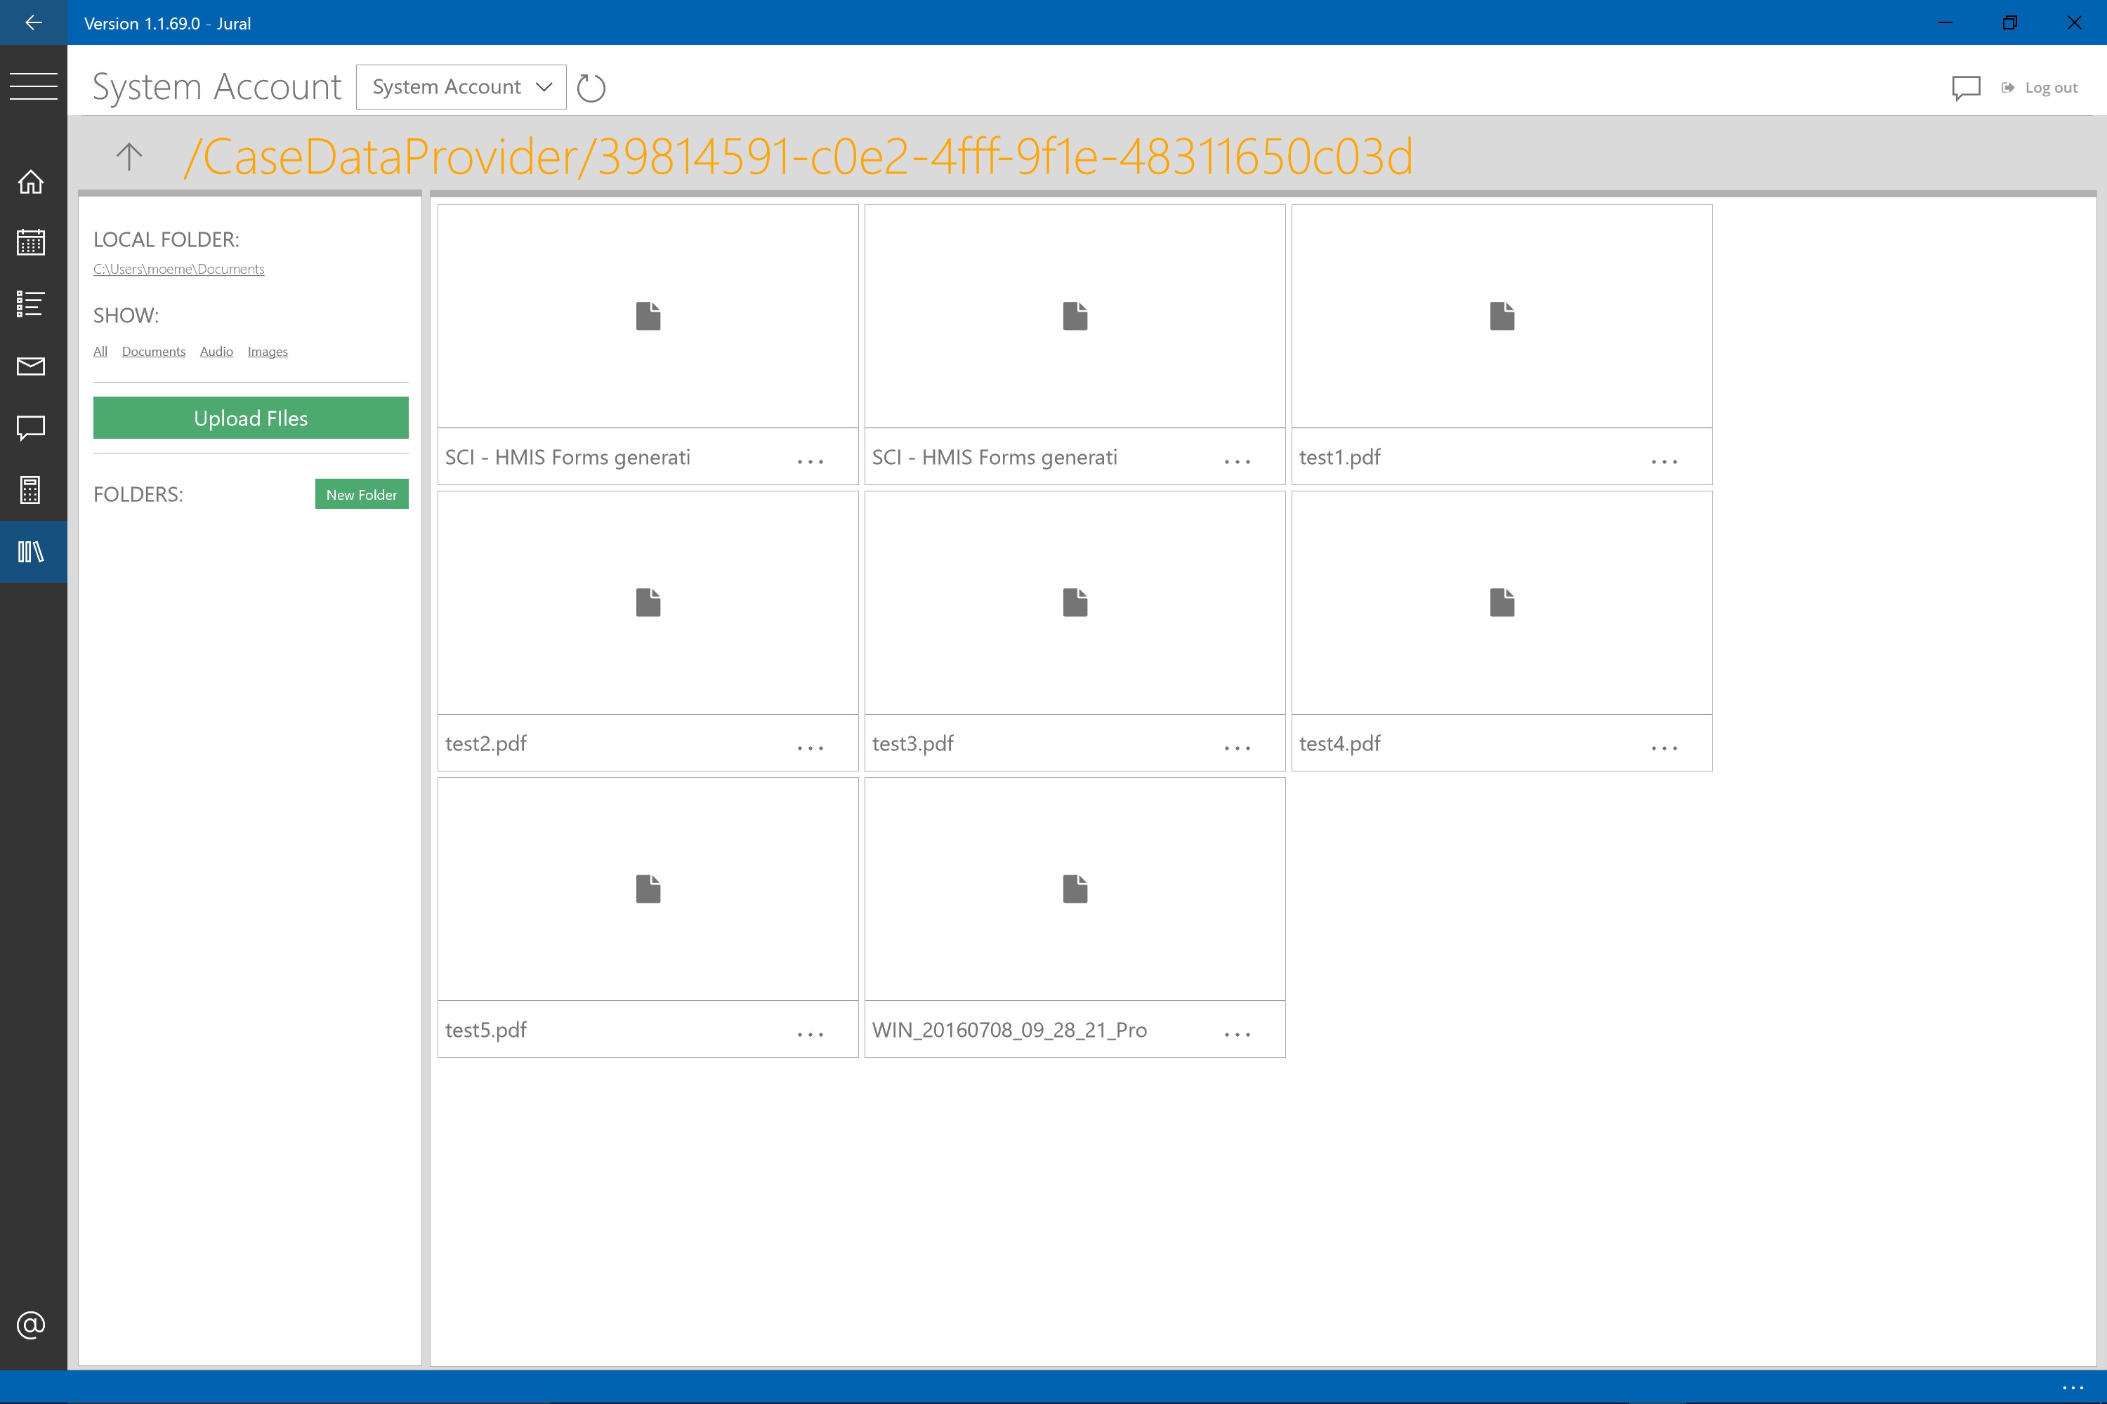Navigate up one folder with the up arrow
Screen dimensions: 2107x1404
pos(130,157)
